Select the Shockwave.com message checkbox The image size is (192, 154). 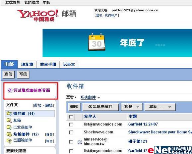71,132
